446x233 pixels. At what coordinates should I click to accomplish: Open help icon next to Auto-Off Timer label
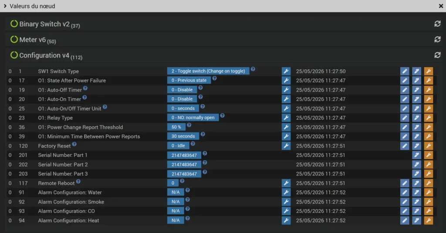pyautogui.click(x=85, y=88)
